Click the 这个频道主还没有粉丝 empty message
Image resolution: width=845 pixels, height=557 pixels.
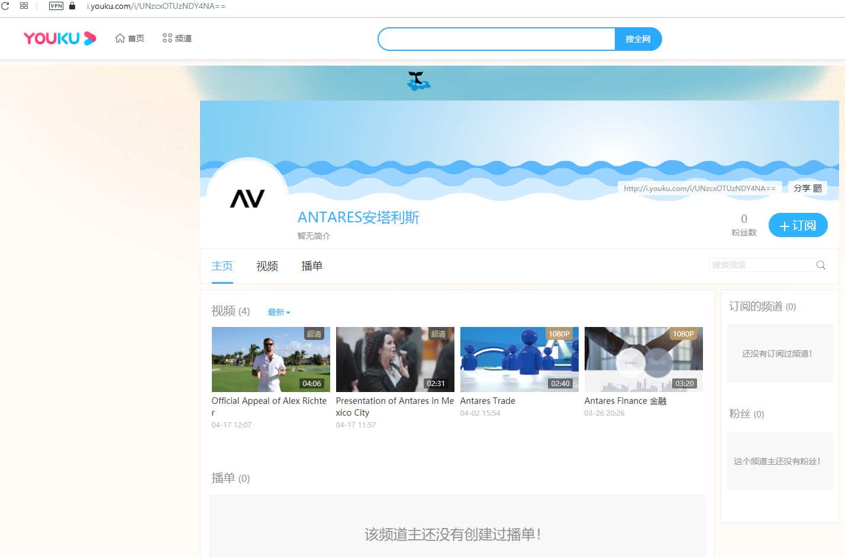pyautogui.click(x=777, y=461)
